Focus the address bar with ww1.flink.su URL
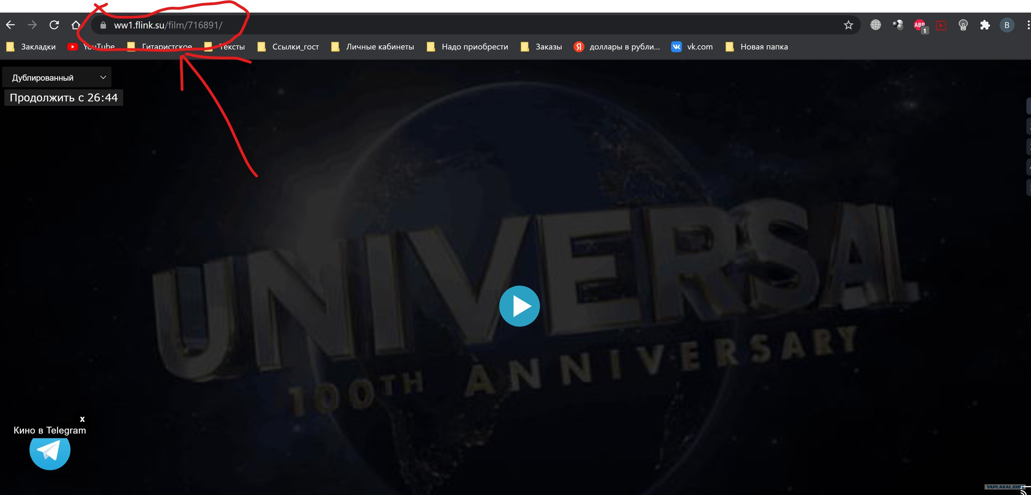This screenshot has width=1031, height=495. tap(475, 25)
